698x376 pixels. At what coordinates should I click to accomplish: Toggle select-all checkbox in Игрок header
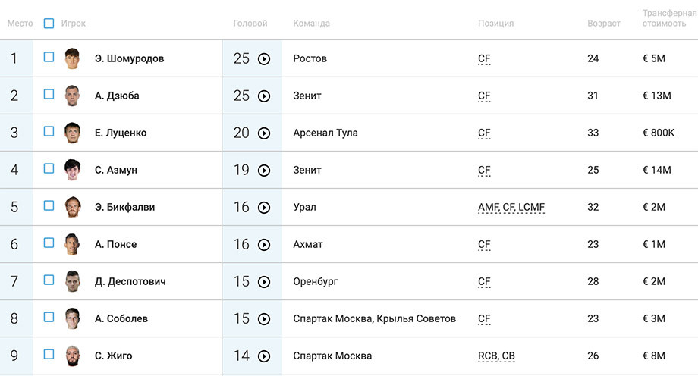point(49,23)
